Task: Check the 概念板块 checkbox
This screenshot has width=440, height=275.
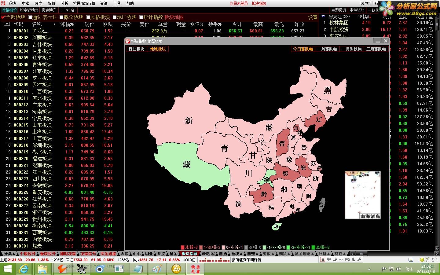Action: [61, 17]
